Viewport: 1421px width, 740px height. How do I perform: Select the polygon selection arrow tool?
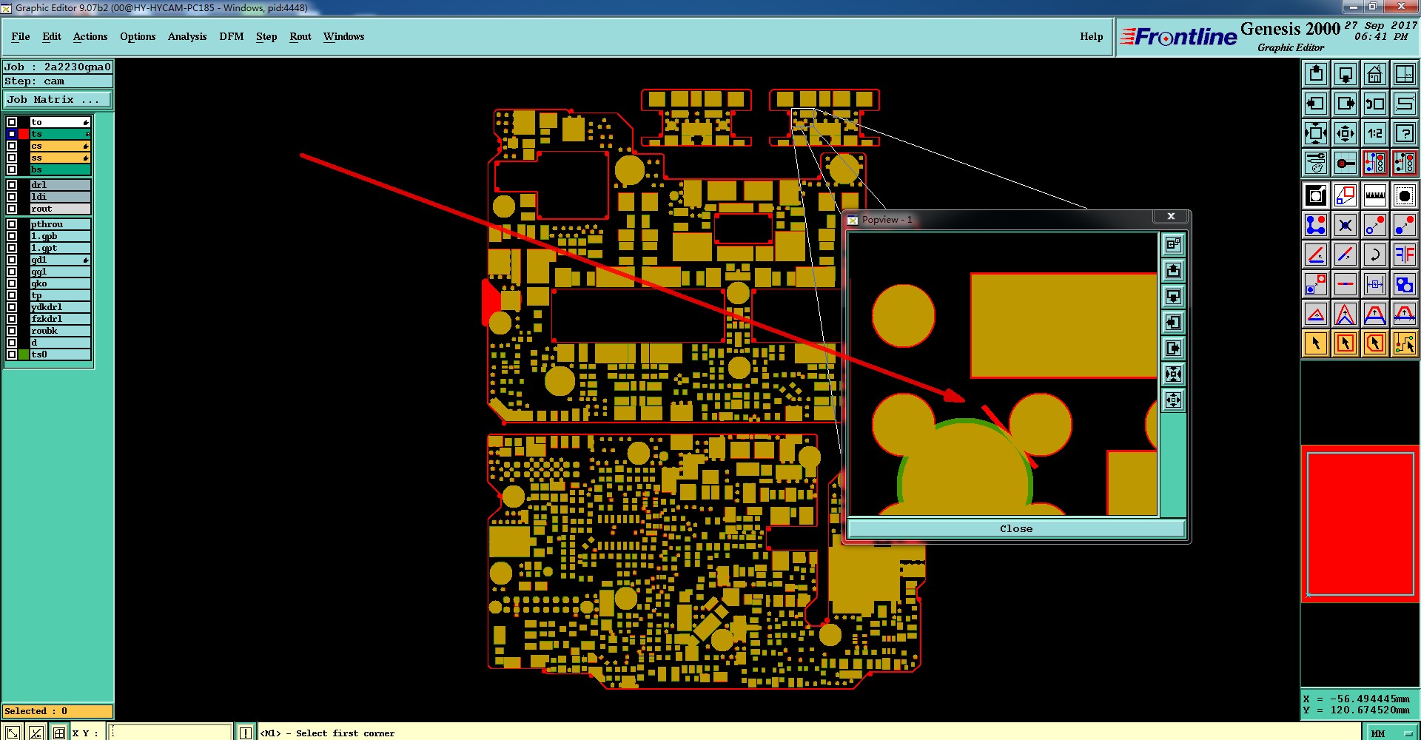click(1375, 343)
